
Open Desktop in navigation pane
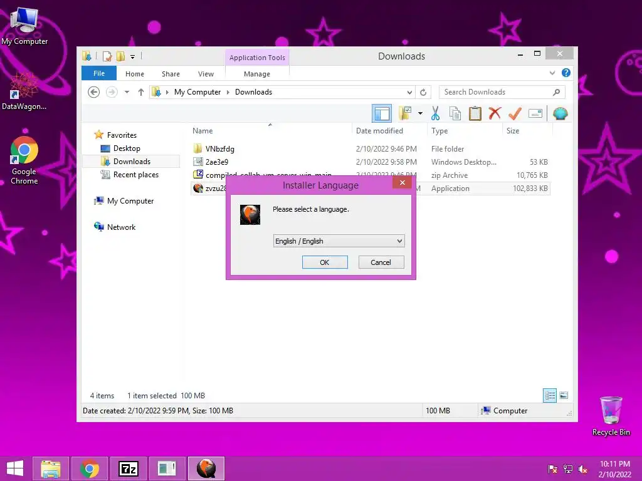(x=127, y=148)
